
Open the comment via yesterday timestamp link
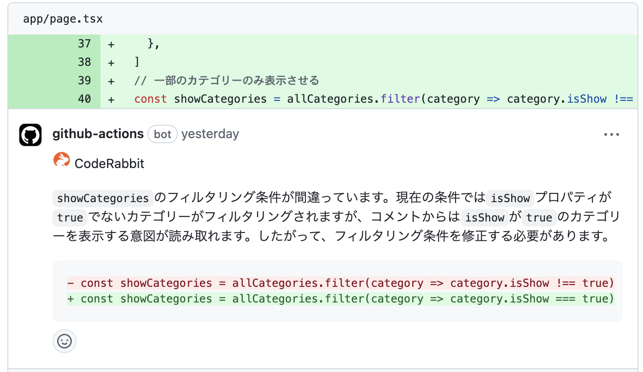[210, 134]
